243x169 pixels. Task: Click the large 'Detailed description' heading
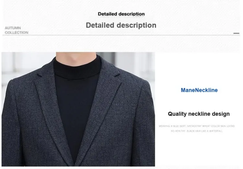point(121,25)
